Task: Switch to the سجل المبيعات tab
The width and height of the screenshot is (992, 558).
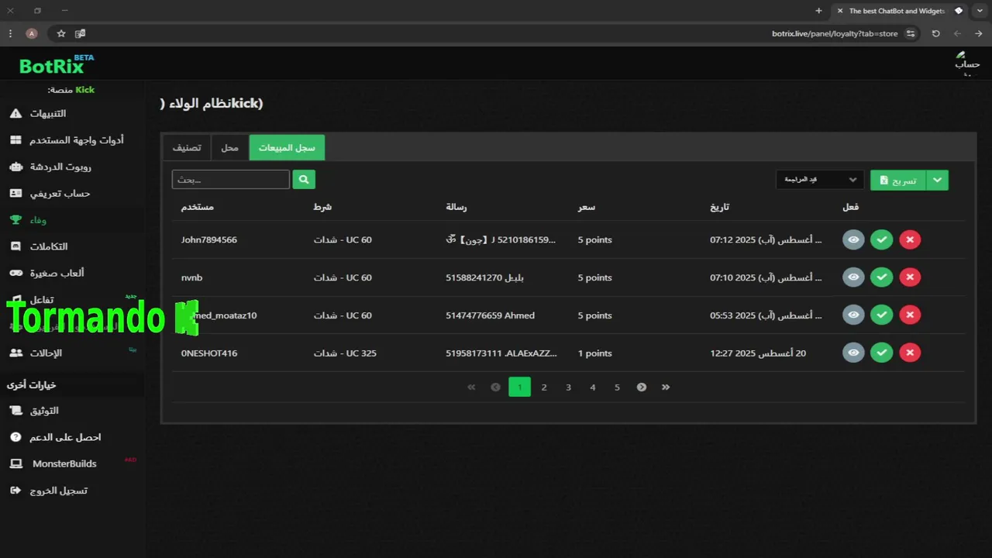Action: tap(287, 147)
